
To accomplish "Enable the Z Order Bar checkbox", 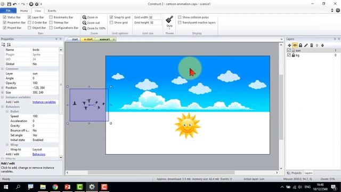I will 29,22.
